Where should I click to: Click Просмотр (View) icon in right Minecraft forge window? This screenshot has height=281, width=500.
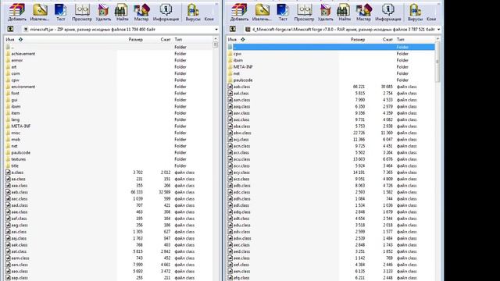point(304,12)
